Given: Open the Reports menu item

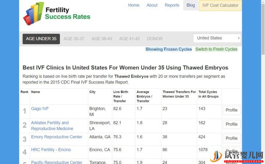Looking at the screenshot, I should (x=172, y=5).
